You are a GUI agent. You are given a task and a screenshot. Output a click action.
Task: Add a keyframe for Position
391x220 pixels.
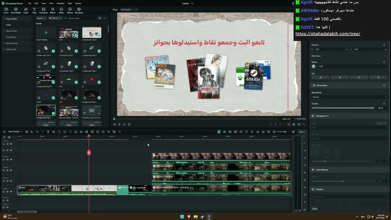(384, 45)
